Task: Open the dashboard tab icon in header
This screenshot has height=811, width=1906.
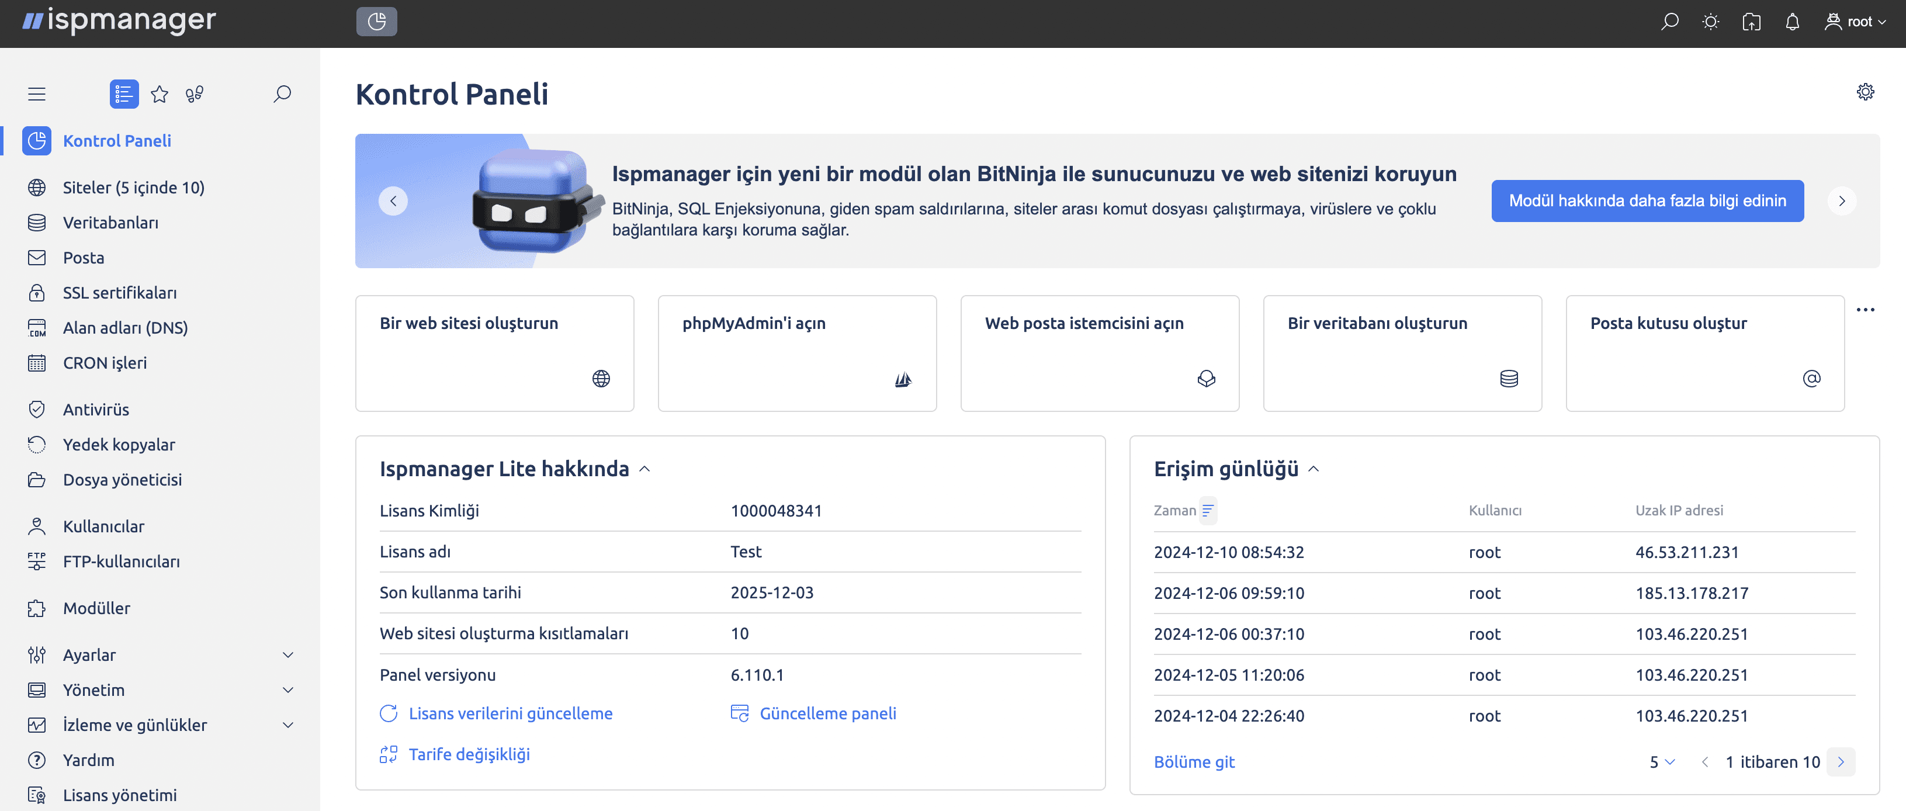Action: [x=377, y=22]
